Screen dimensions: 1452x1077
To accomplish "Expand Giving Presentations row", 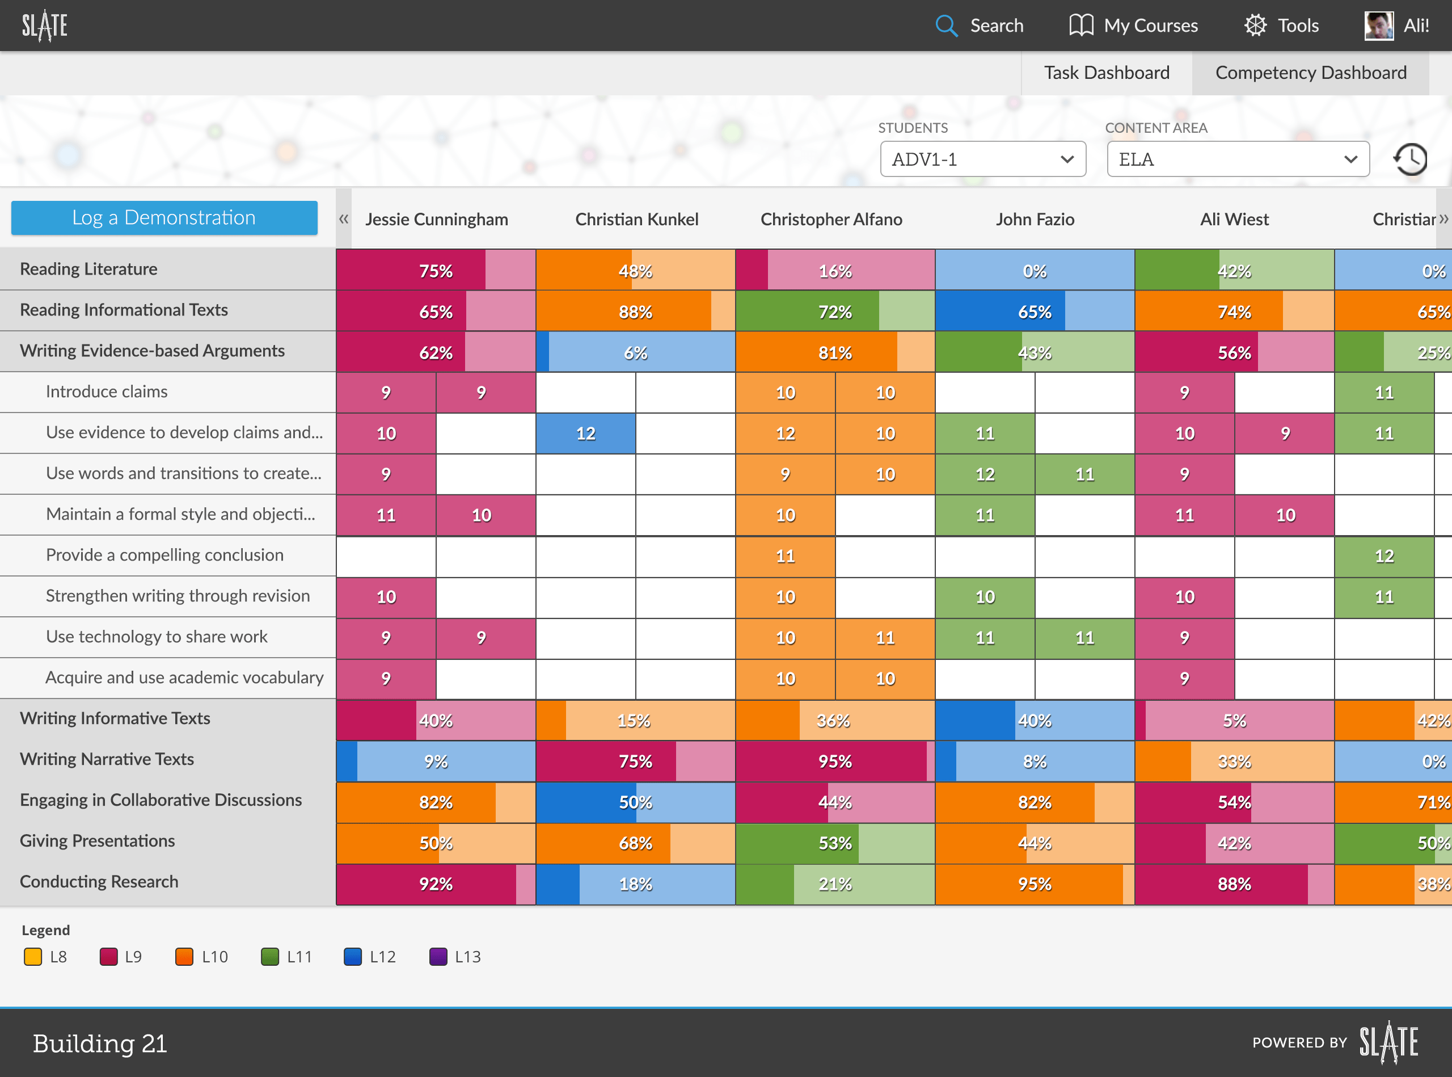I will tap(167, 841).
